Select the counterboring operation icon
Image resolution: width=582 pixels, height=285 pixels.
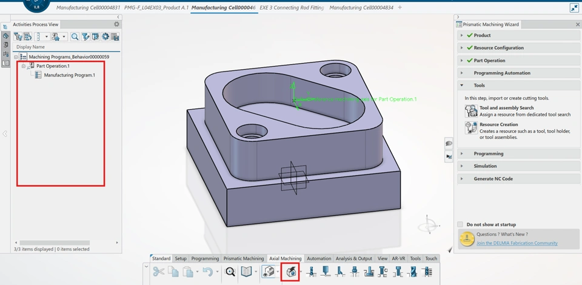[398, 272]
